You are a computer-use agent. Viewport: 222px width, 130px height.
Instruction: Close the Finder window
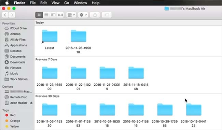4,9
